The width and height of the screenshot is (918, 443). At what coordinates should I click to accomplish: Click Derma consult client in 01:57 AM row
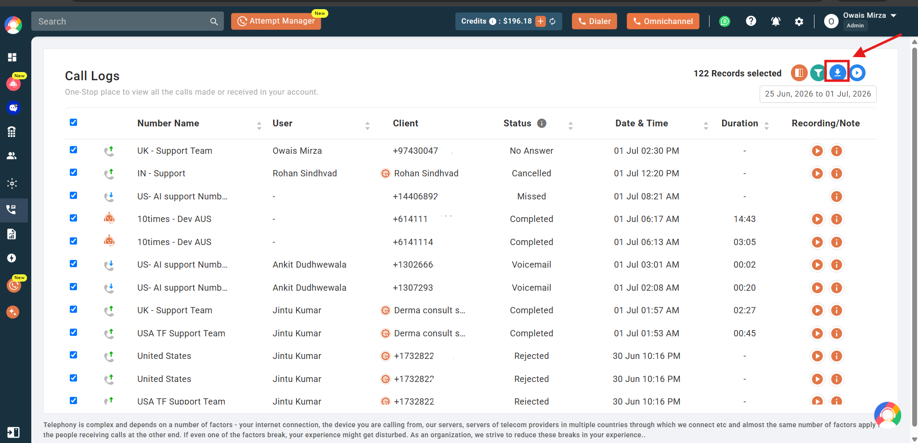click(429, 310)
